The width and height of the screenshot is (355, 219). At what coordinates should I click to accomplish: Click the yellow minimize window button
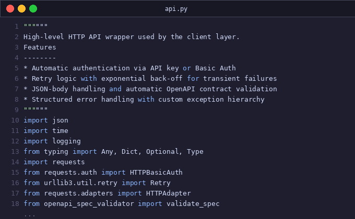point(22,8)
